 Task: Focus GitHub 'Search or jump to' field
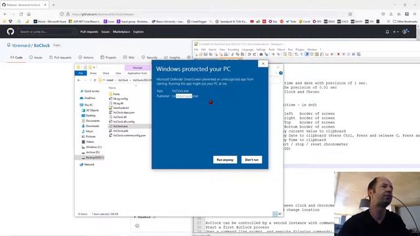click(47, 31)
